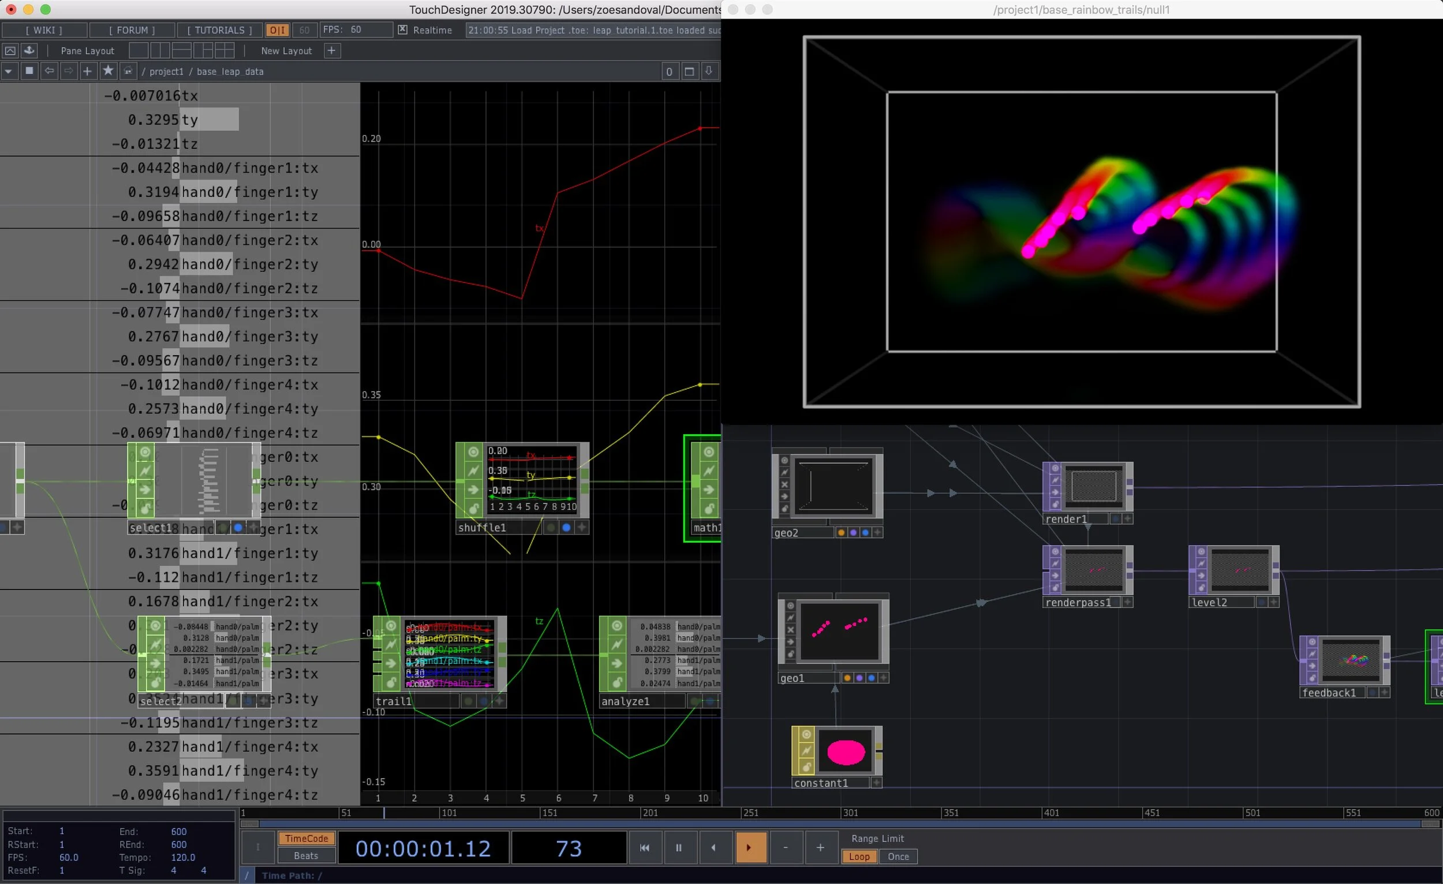The height and width of the screenshot is (884, 1443).
Task: Click the bookmark star icon
Action: 108,71
